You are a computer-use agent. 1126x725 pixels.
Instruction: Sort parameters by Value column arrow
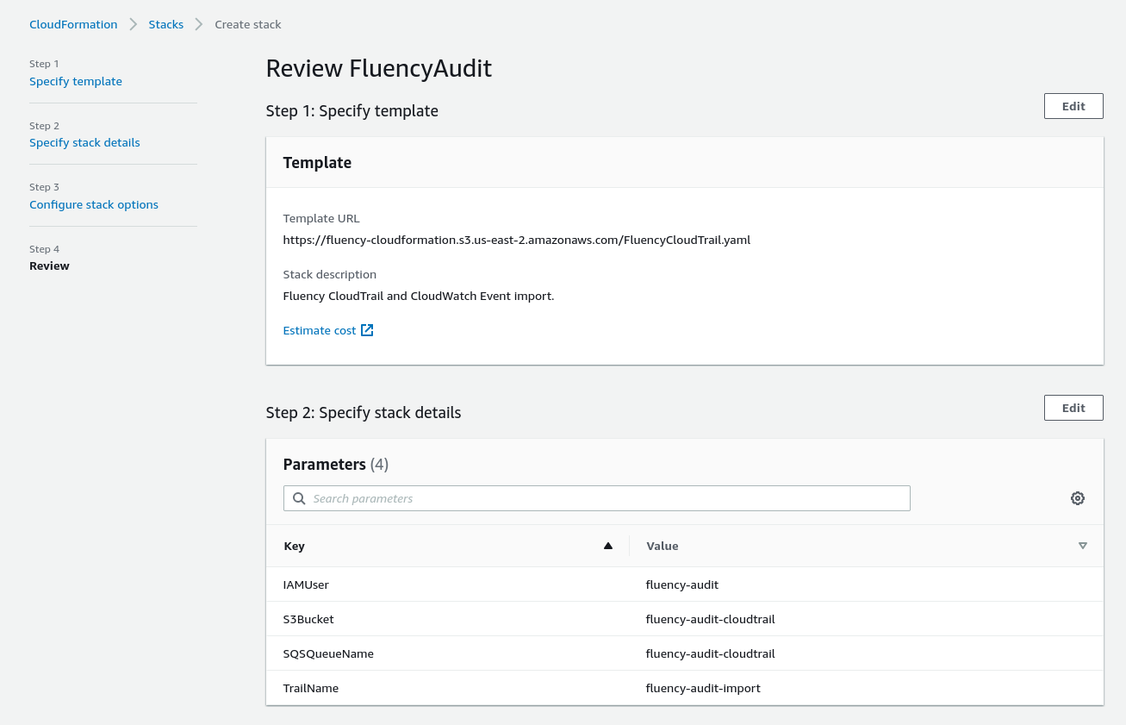[1083, 546]
